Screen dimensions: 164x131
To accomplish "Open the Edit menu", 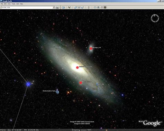I will (x=5, y=4).
